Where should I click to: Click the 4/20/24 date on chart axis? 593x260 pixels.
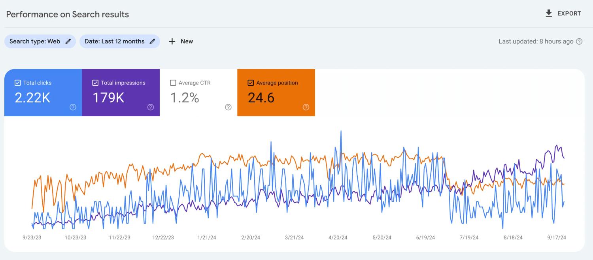click(x=338, y=237)
